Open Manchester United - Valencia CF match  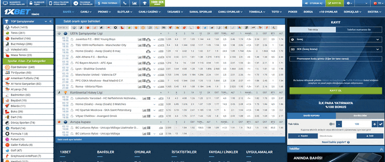point(96,75)
